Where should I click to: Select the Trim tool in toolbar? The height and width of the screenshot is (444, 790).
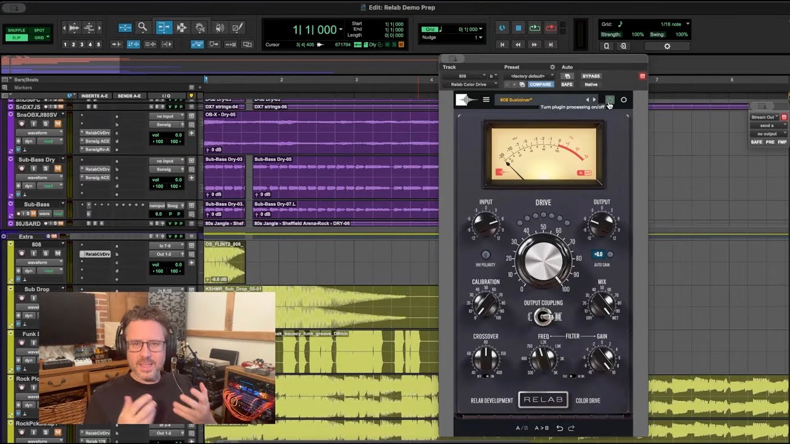163,28
